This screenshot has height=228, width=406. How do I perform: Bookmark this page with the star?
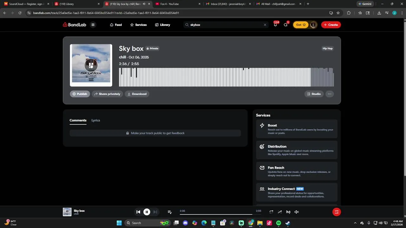[338, 13]
